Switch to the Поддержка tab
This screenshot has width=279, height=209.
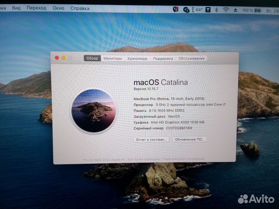[163, 58]
